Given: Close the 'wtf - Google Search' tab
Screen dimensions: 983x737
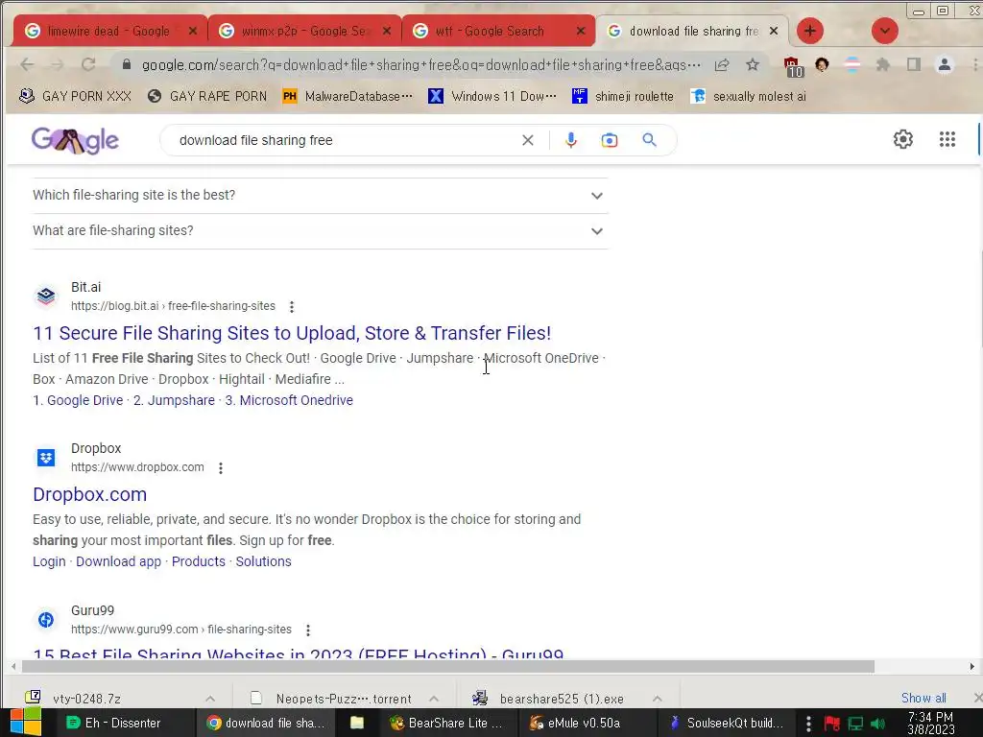Looking at the screenshot, I should 581,31.
